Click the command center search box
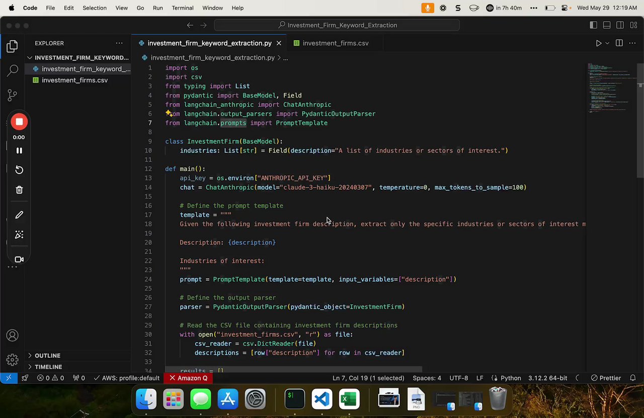Screen dimensions: 644x418 [x=337, y=25]
